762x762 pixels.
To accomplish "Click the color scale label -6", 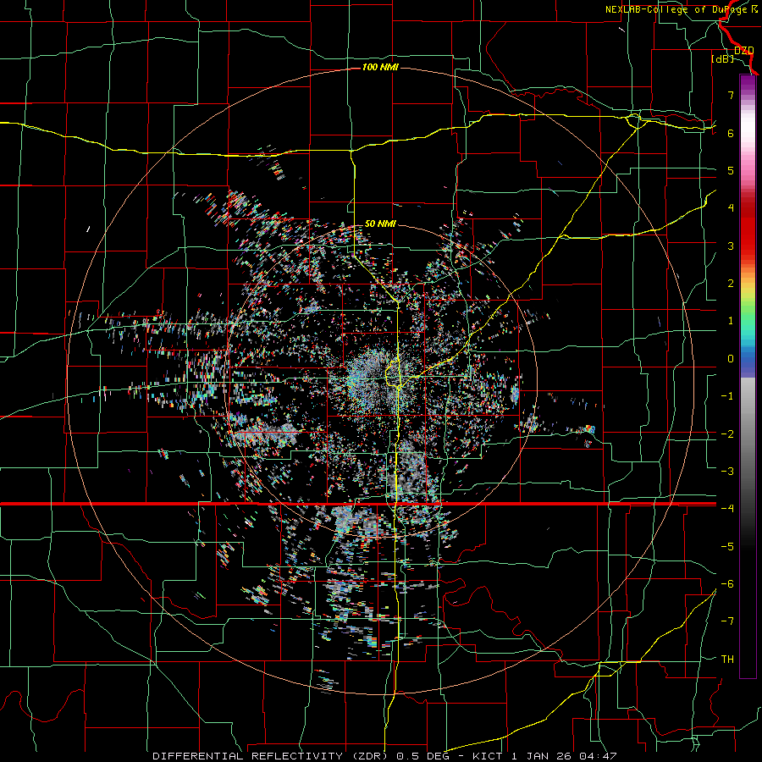I will click(727, 583).
